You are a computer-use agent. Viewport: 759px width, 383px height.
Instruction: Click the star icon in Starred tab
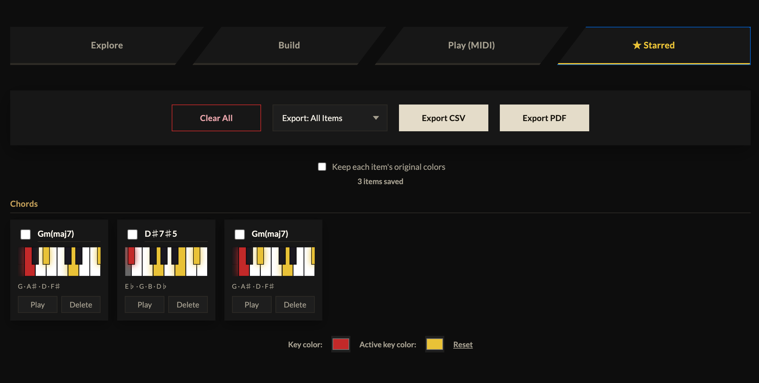tap(637, 45)
